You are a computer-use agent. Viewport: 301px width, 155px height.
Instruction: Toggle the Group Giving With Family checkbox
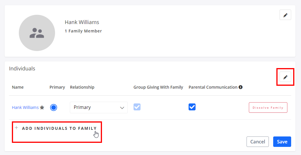137,107
